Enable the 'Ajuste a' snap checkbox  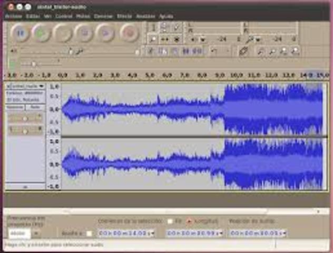pos(89,233)
